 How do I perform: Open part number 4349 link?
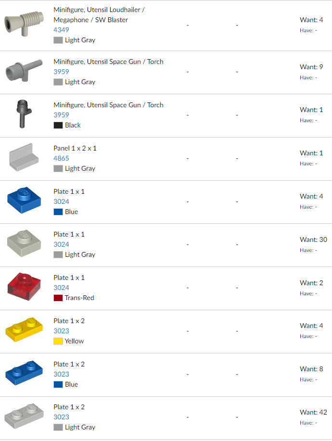[x=61, y=30]
